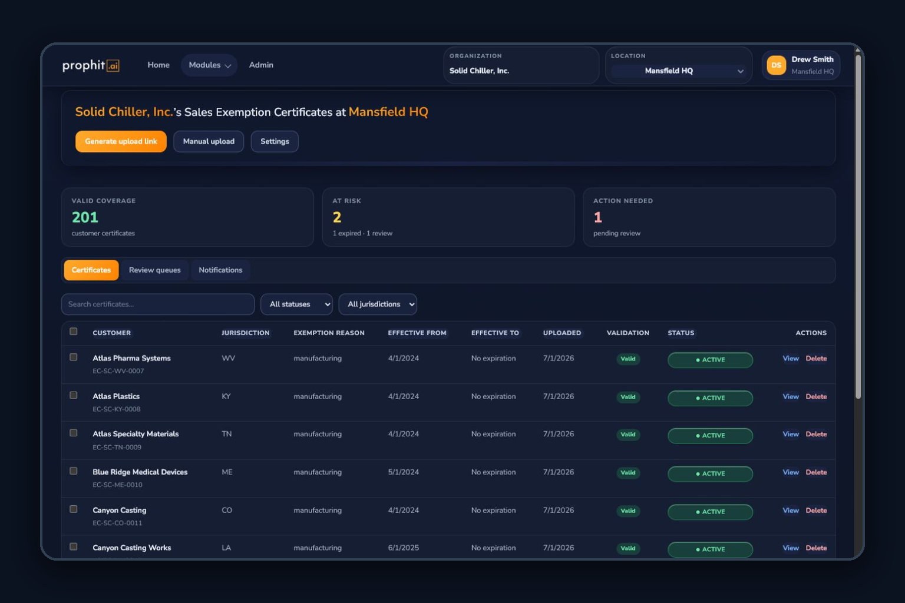This screenshot has height=603, width=905.
Task: Switch to the Review queues tab
Action: coord(155,270)
